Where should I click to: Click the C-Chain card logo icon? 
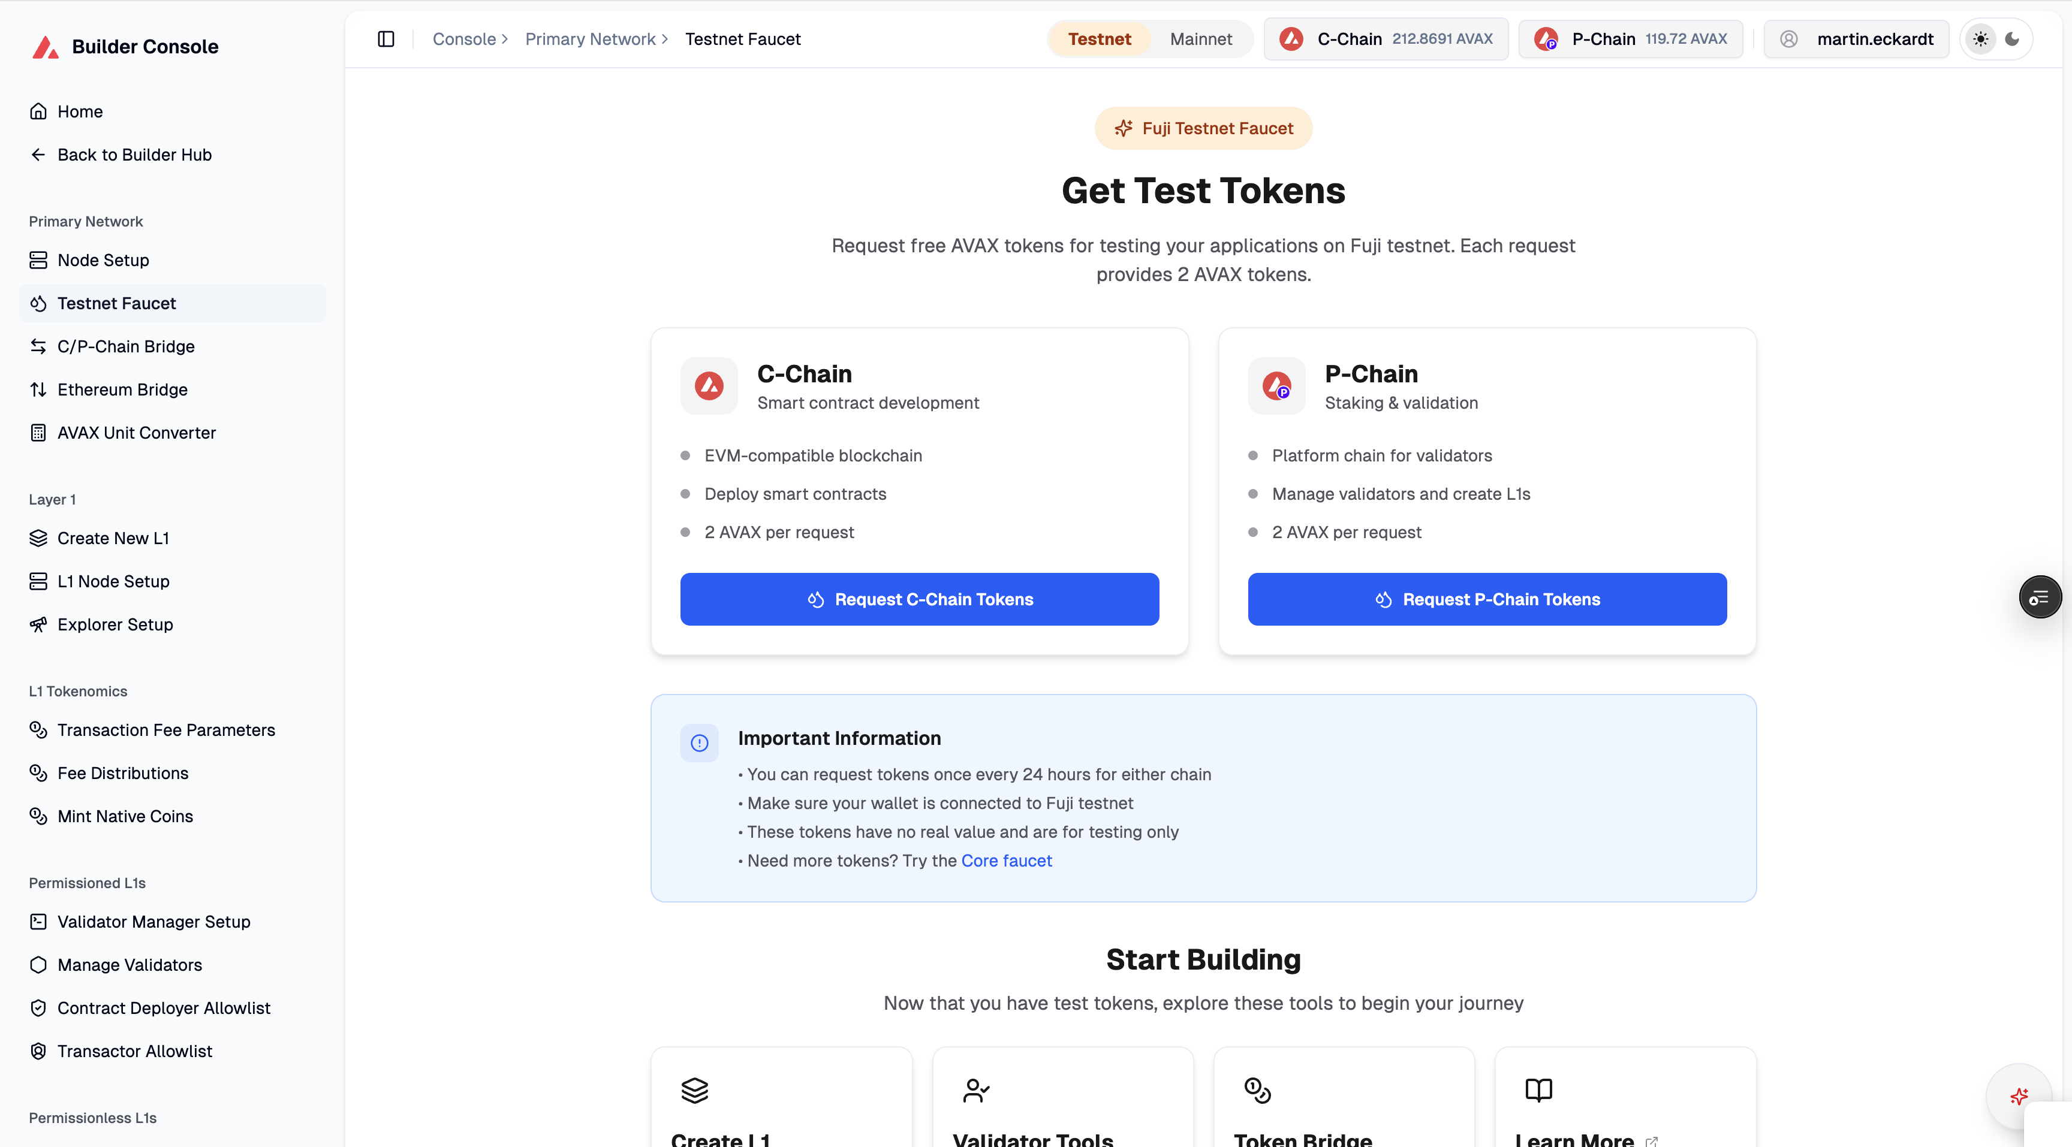pyautogui.click(x=709, y=386)
